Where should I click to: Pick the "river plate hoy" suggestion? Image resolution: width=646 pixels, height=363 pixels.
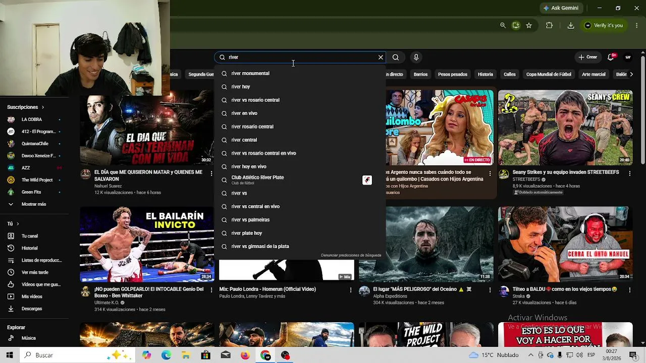click(300, 233)
